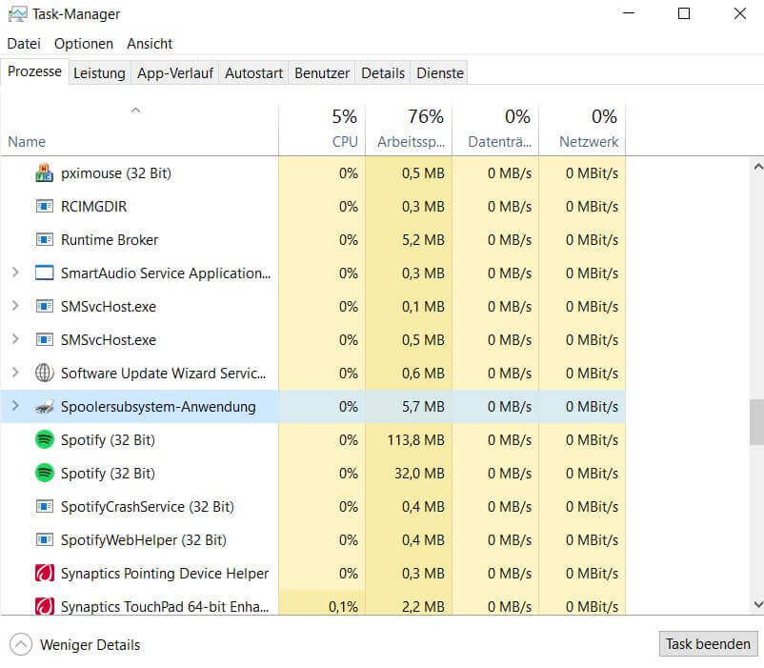
Task: Expand the Spoolersubsystem-Anwendung row
Action: click(15, 406)
